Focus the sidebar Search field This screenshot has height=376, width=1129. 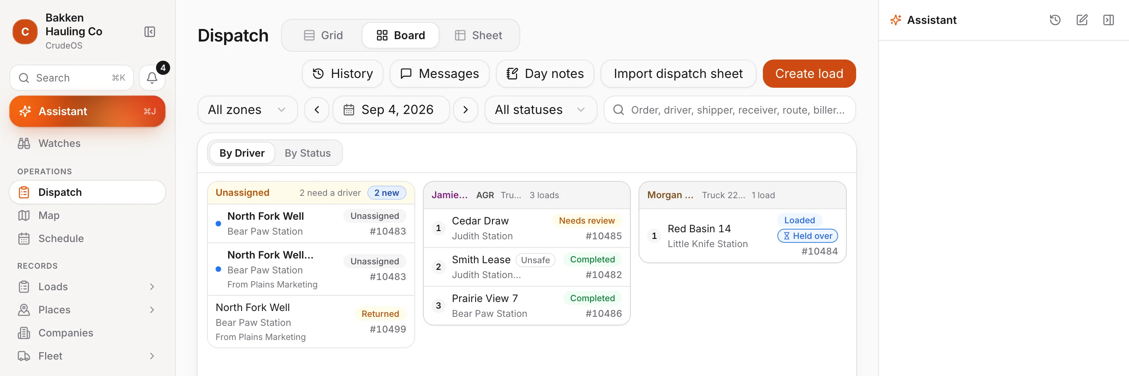pos(72,78)
